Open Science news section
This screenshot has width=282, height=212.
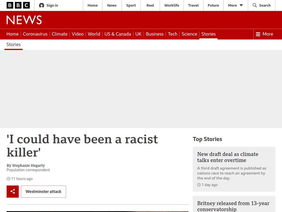point(189,34)
